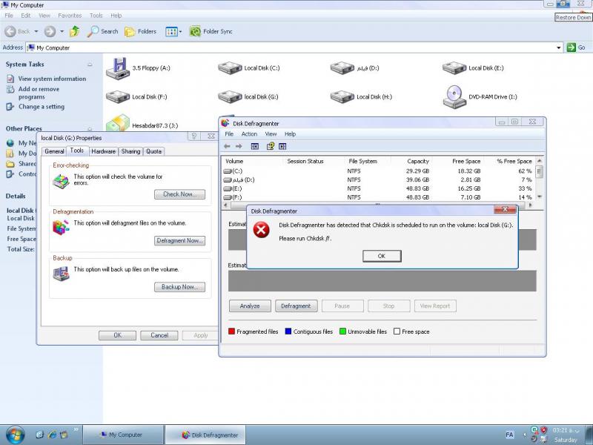593x445 pixels.
Task: Click the Analyze button in Disk Defragmenter
Action: [x=250, y=306]
